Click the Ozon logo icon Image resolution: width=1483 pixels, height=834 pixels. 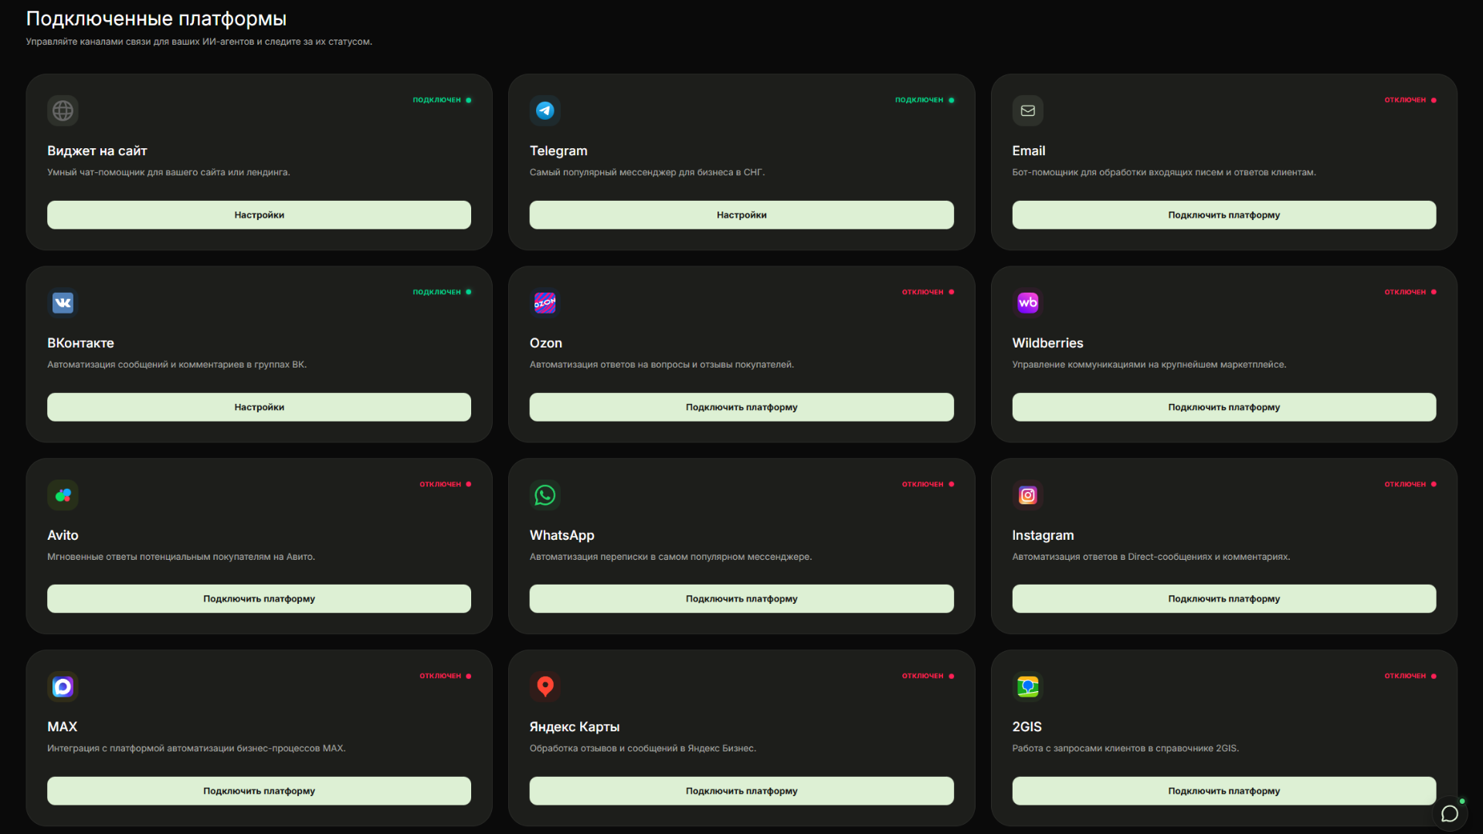coord(545,303)
